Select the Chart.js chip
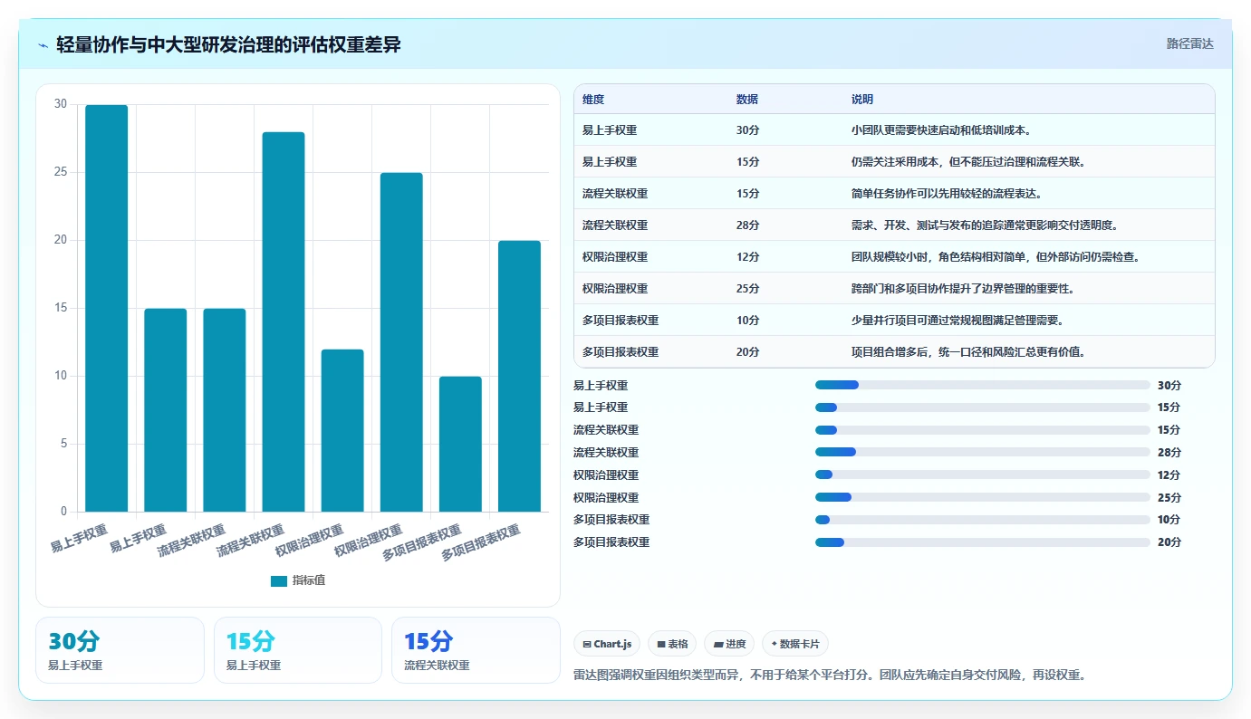Viewport: 1251px width, 719px height. click(607, 644)
